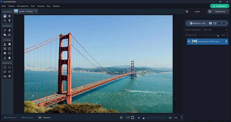This screenshot has height=122, width=231.
Task: Click the Сравнить compare button
Action: point(44,117)
